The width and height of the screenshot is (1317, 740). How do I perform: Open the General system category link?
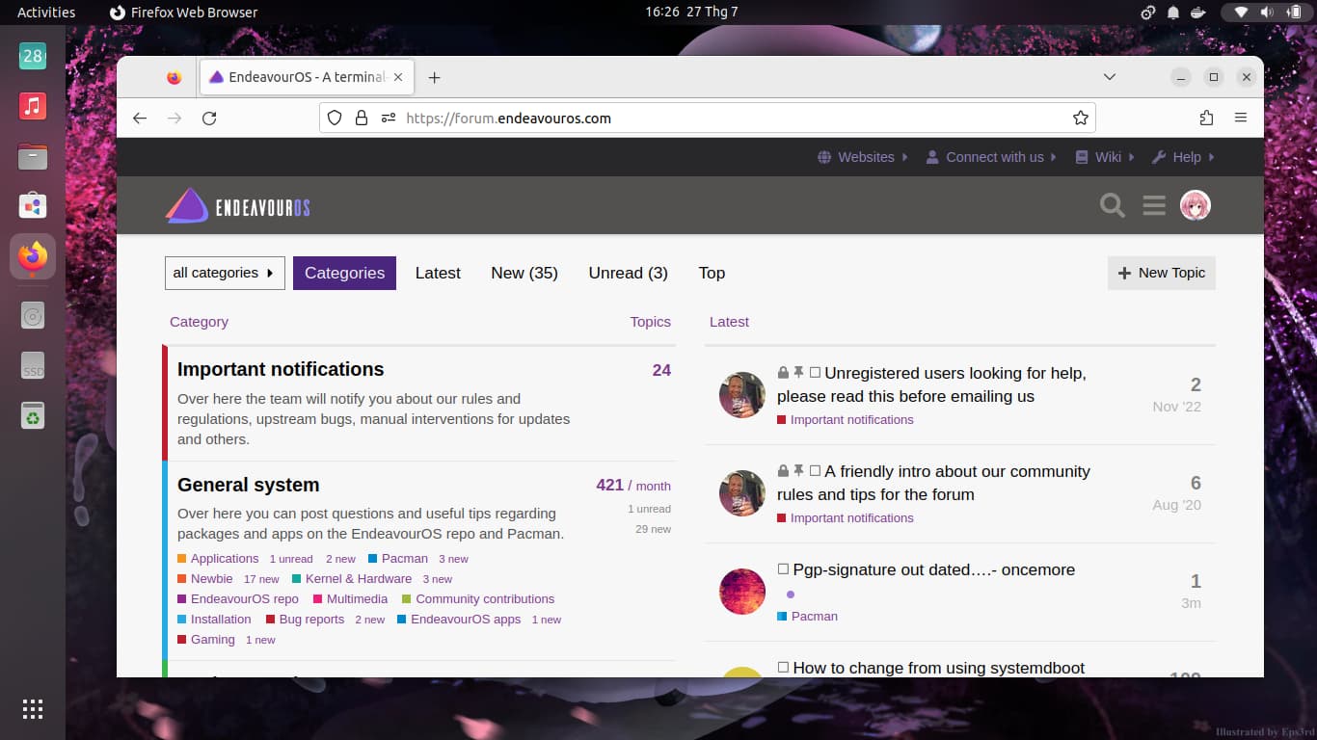248,485
